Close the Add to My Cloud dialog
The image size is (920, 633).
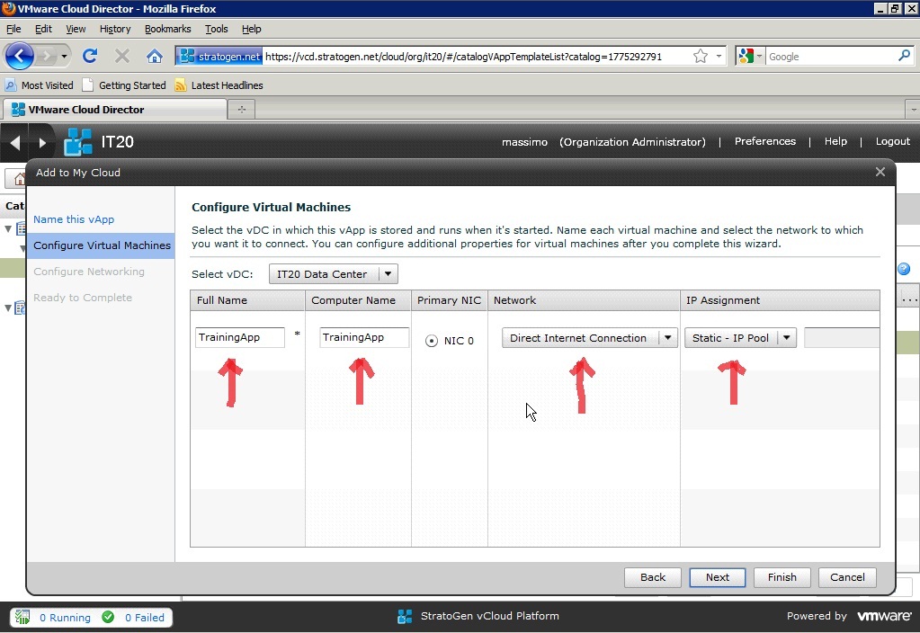coord(880,172)
